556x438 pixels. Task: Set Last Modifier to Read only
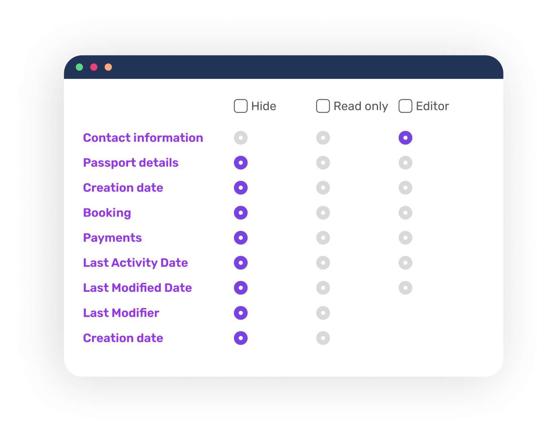323,313
